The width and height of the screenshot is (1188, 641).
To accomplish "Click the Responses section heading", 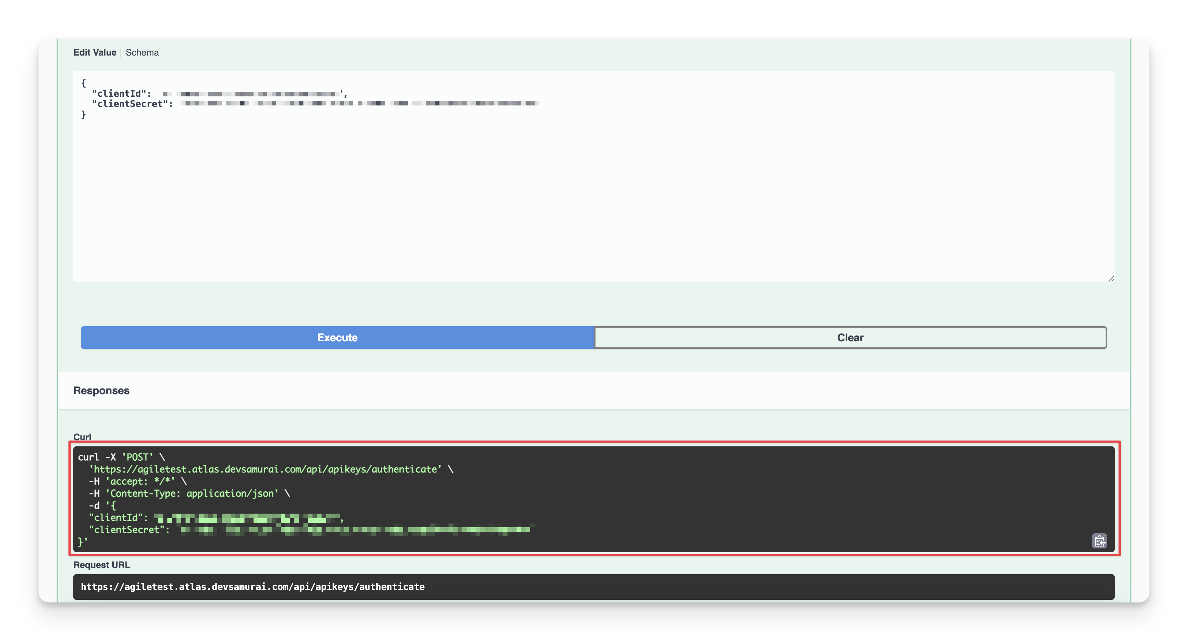I will pos(102,390).
